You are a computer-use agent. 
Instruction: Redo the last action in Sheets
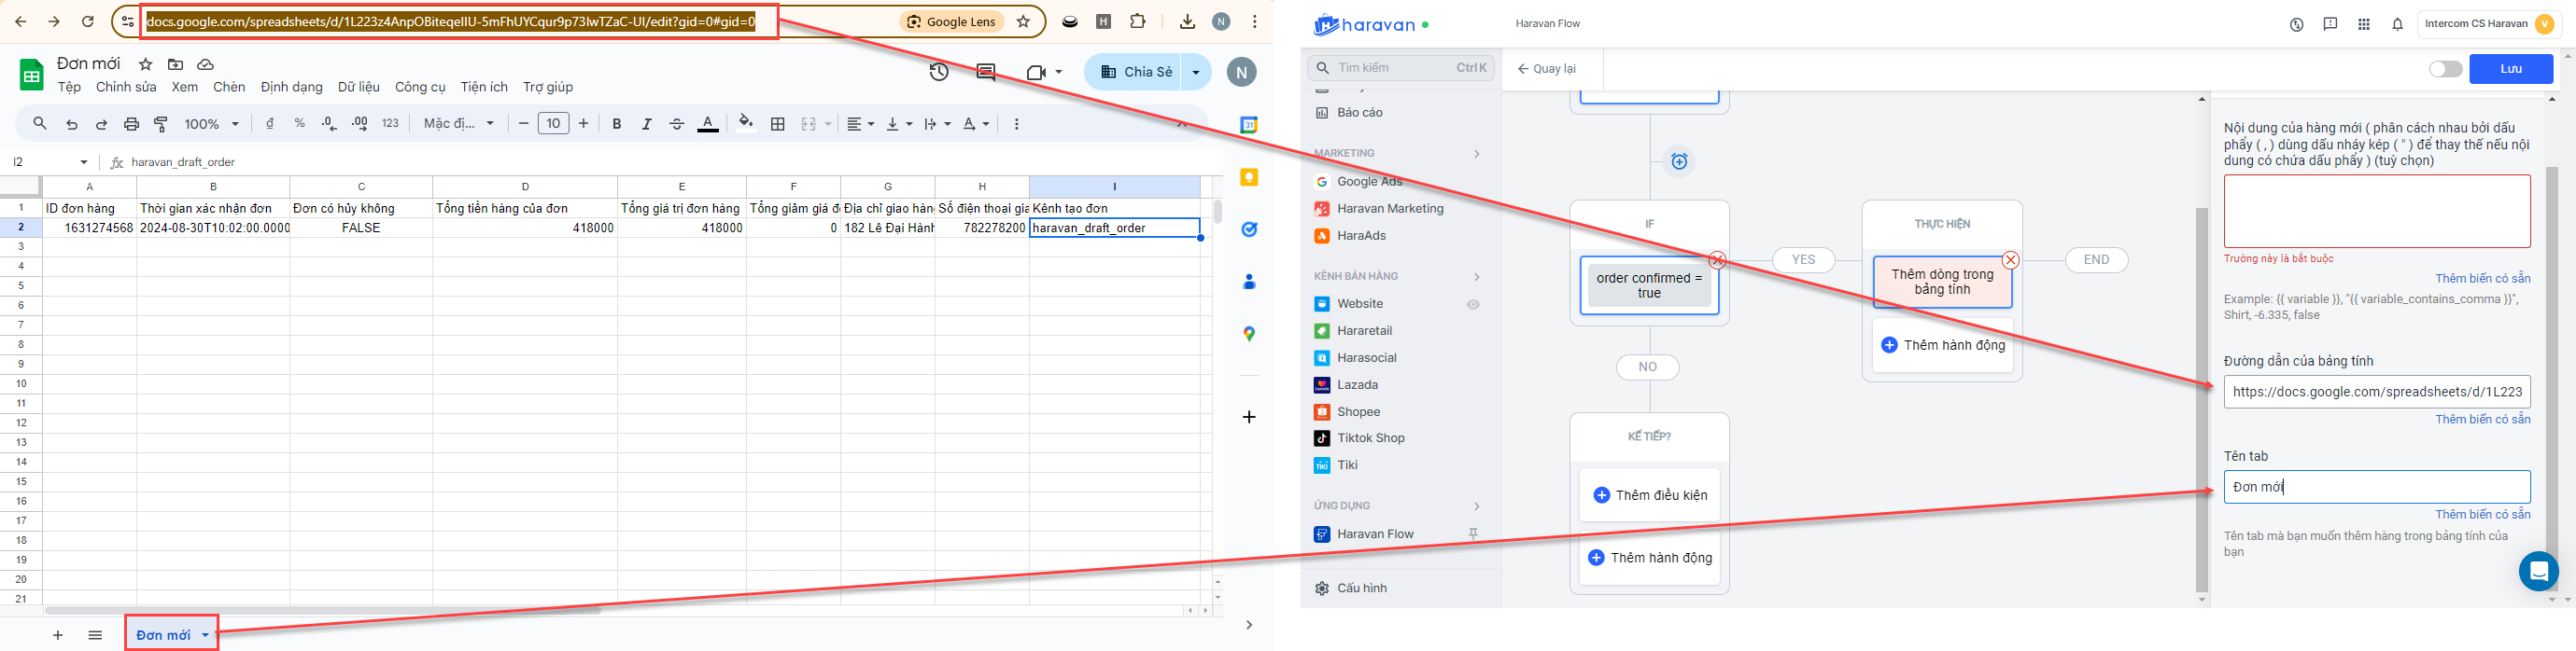[101, 124]
